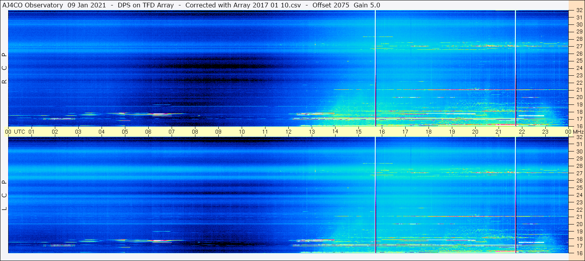Select the 22 hour tick label
The width and height of the screenshot is (585, 261).
click(522, 132)
